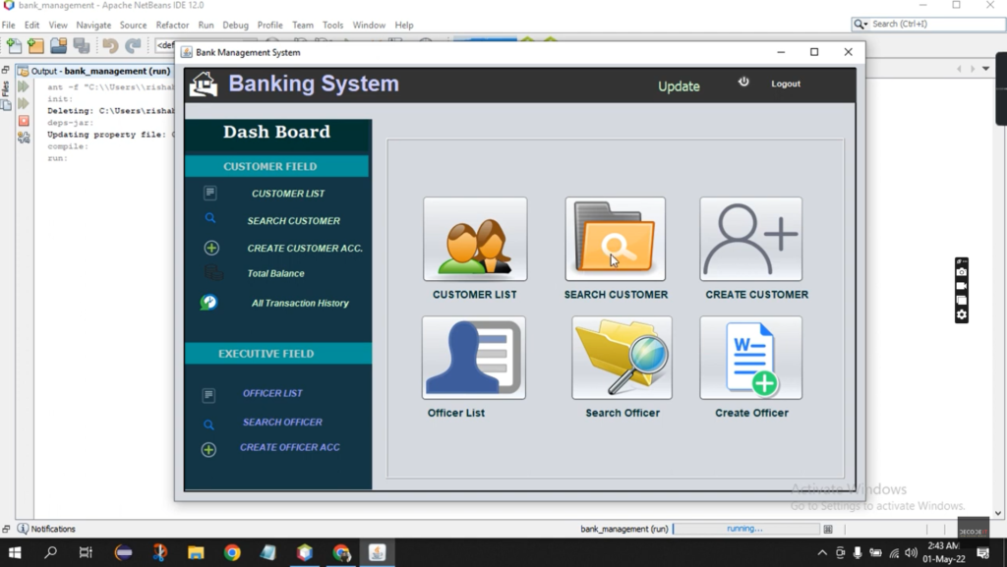Open the Customer List image tile
The width and height of the screenshot is (1007, 567).
click(475, 239)
